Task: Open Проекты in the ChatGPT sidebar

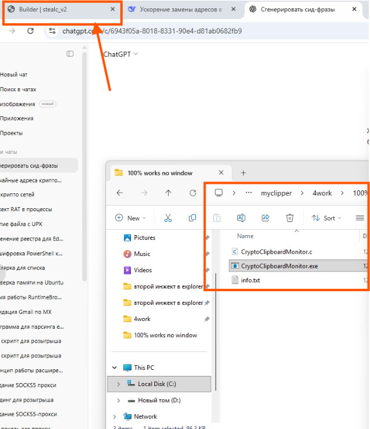Action: point(11,133)
